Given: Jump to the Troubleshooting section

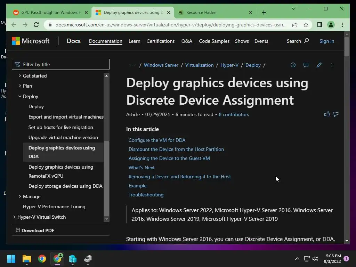Looking at the screenshot, I should point(146,195).
